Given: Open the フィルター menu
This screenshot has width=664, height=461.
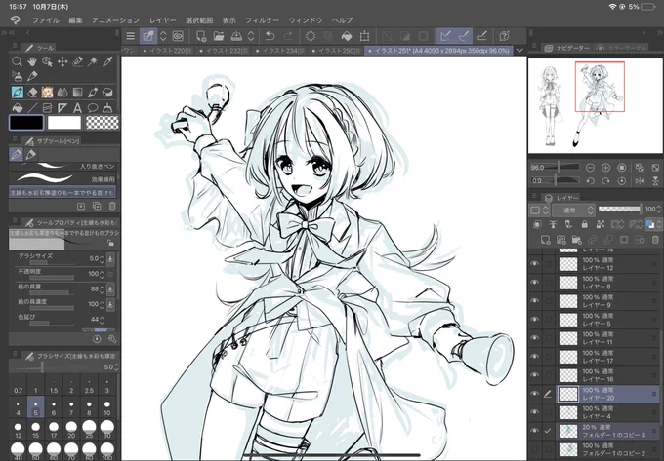Looking at the screenshot, I should (x=262, y=20).
